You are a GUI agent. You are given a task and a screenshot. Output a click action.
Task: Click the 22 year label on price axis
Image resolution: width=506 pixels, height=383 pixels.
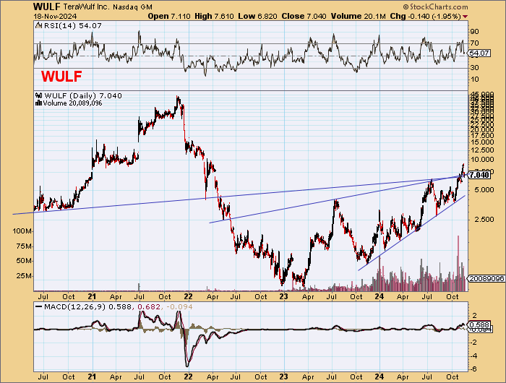tap(187, 296)
